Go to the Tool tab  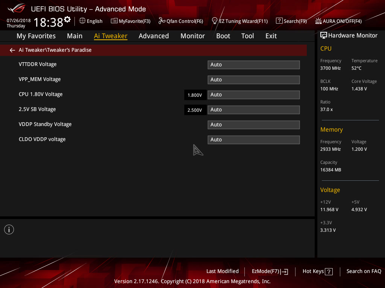pos(247,36)
